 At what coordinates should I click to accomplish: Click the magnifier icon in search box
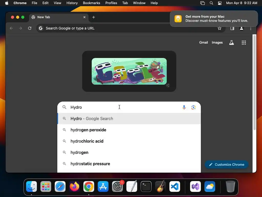pos(64,107)
